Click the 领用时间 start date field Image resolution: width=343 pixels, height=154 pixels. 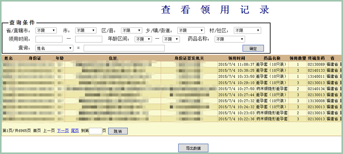[49, 39]
